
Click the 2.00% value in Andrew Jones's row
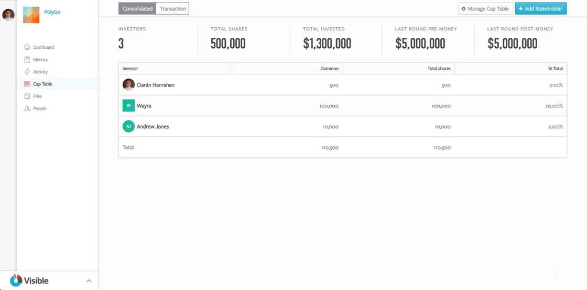pyautogui.click(x=556, y=126)
